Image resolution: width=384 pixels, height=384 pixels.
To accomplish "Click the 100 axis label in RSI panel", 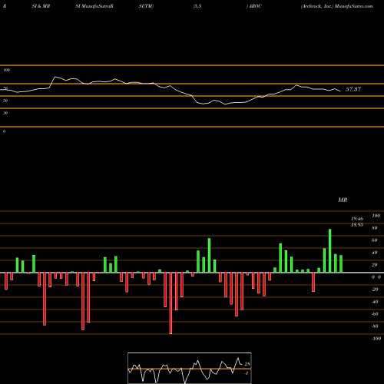I will click(7, 70).
